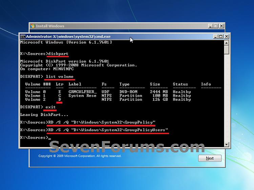The image size is (254, 190).
Task: Click 'On computer: MINWINPC' line
Action: coord(47,69)
